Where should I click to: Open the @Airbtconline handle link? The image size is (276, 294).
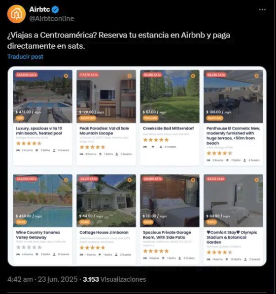pyautogui.click(x=52, y=19)
